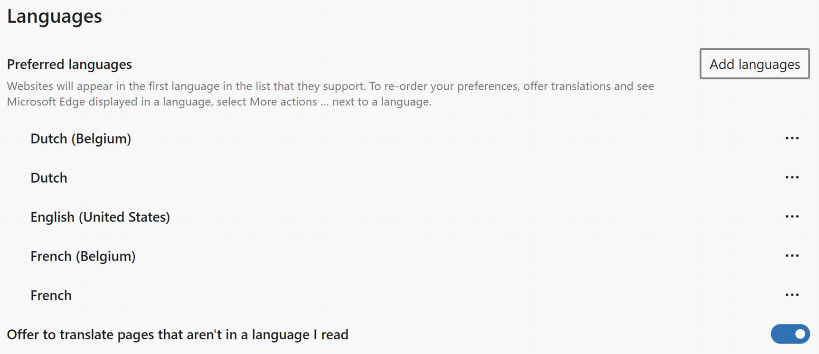Open More actions menu beside Dutch
The width and height of the screenshot is (819, 354).
coord(791,177)
